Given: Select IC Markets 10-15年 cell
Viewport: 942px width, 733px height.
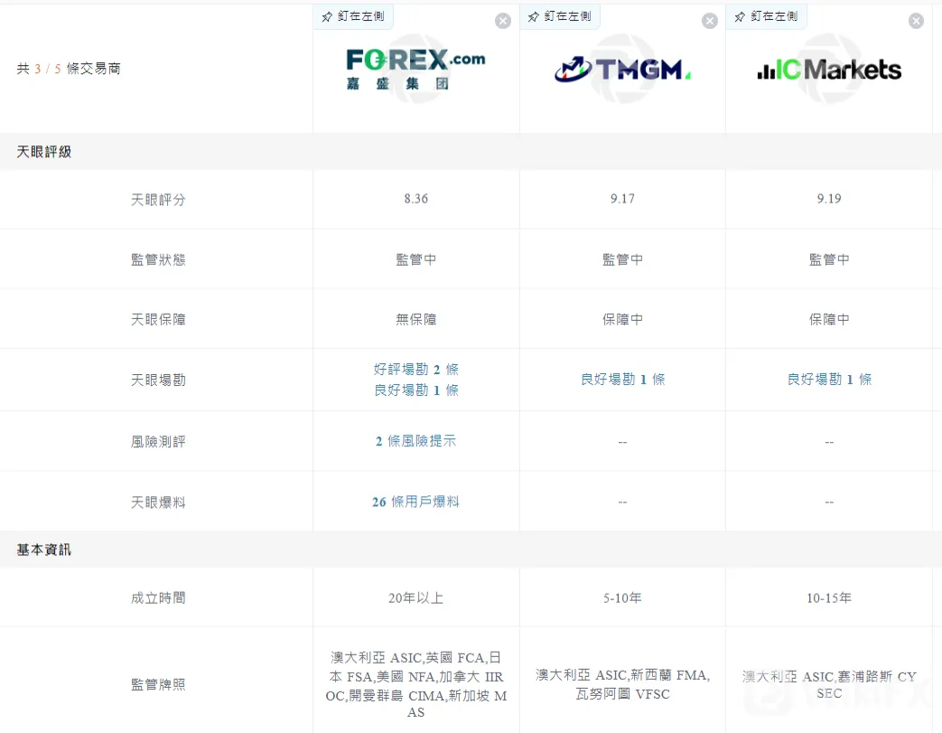Looking at the screenshot, I should point(829,598).
